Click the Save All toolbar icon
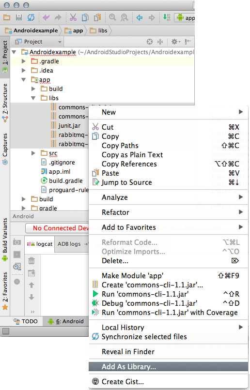The height and width of the screenshot is (390, 250). pyautogui.click(x=19, y=17)
